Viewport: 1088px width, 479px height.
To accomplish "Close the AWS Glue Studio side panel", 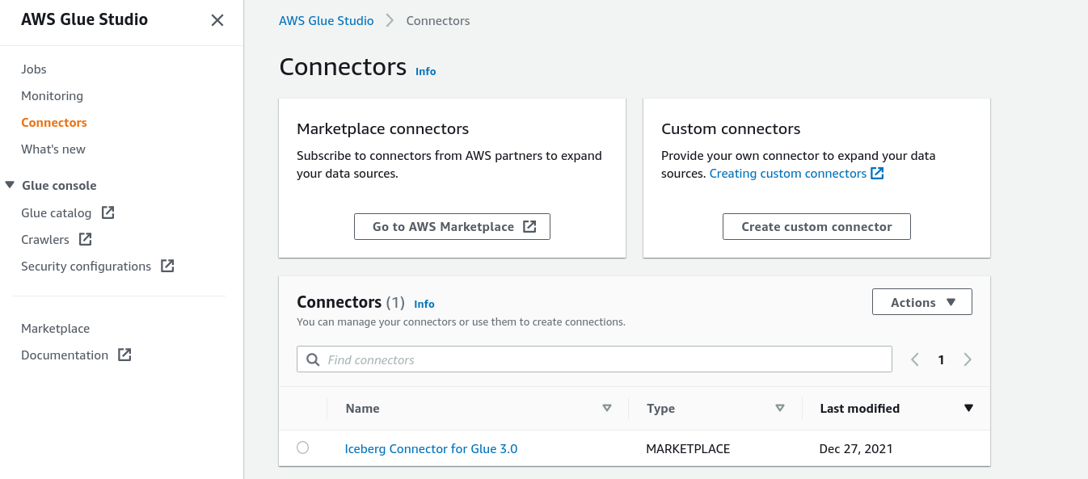I will [217, 20].
